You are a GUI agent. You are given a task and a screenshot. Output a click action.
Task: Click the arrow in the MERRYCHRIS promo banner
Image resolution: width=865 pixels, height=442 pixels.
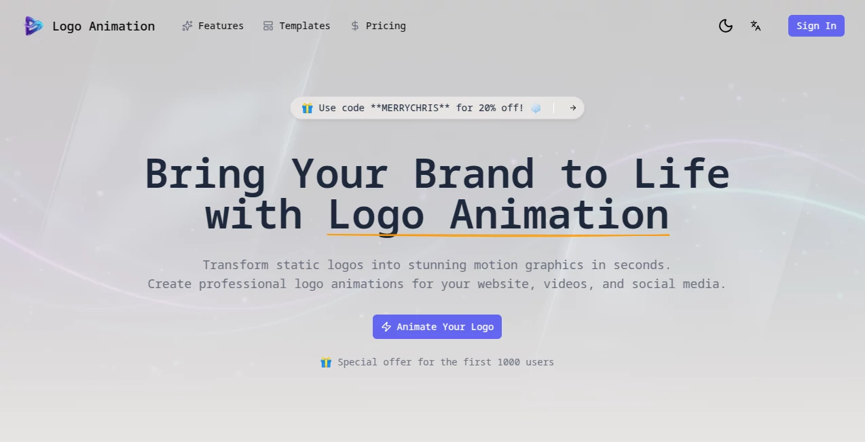click(x=572, y=108)
